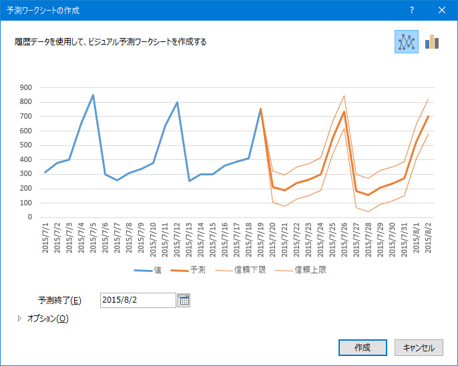Expand the オプション section

(x=43, y=319)
